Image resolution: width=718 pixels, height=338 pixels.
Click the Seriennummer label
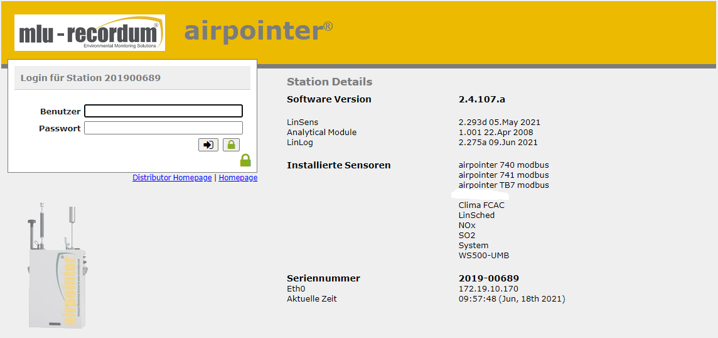[x=323, y=278]
